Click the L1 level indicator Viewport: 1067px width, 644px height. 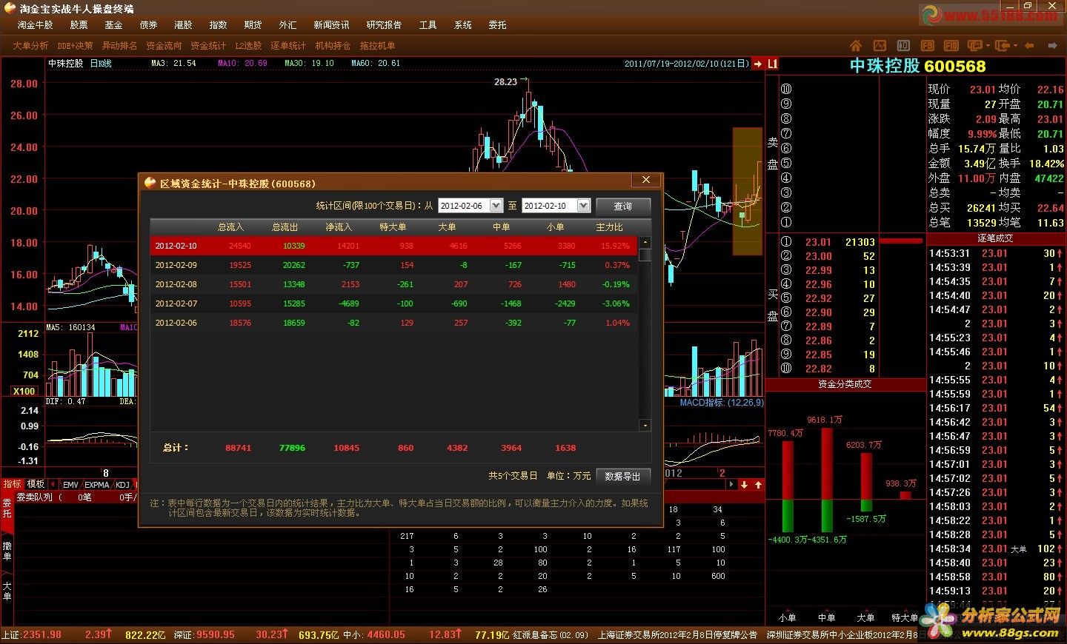pyautogui.click(x=772, y=64)
